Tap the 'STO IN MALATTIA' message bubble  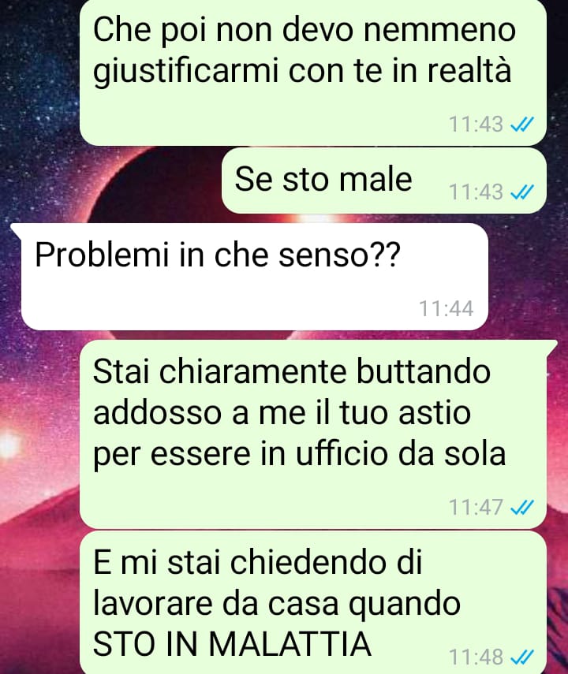click(313, 602)
